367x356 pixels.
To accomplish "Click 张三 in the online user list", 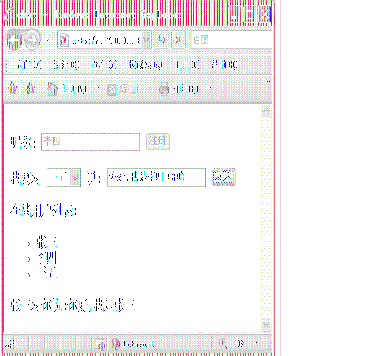I will (x=47, y=242).
